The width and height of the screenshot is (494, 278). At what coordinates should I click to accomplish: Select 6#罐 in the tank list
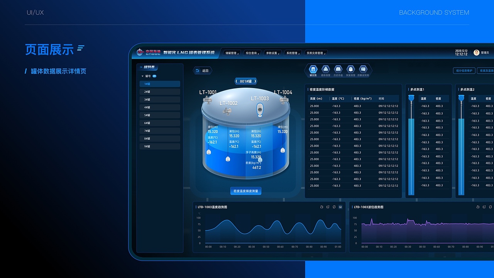(160, 123)
